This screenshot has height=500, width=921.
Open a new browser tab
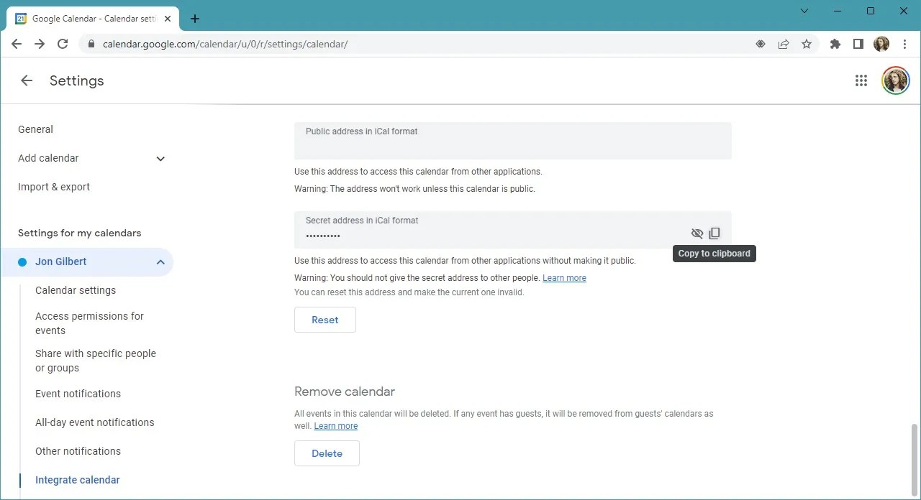[x=195, y=19]
